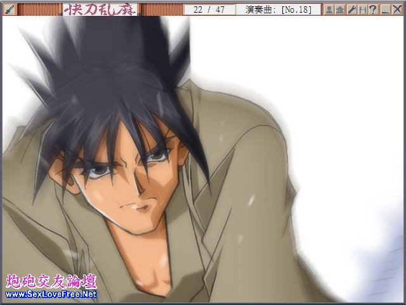
Task: Click the floppy disk save icon
Action: 362,10
